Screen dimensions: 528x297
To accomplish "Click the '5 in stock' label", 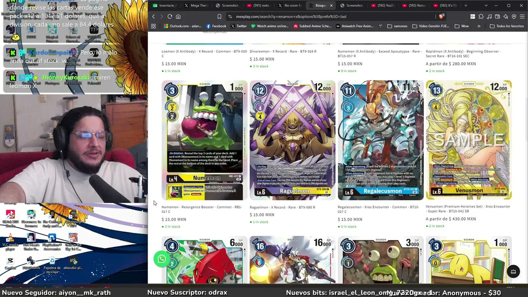I will click(x=347, y=226).
